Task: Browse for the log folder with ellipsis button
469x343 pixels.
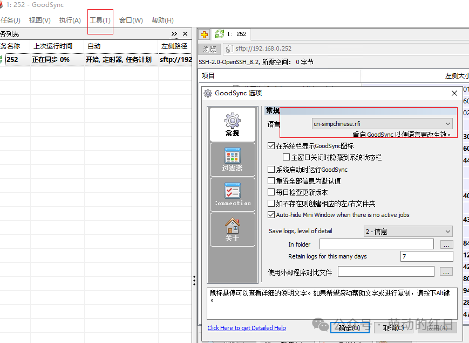Action: (x=446, y=244)
